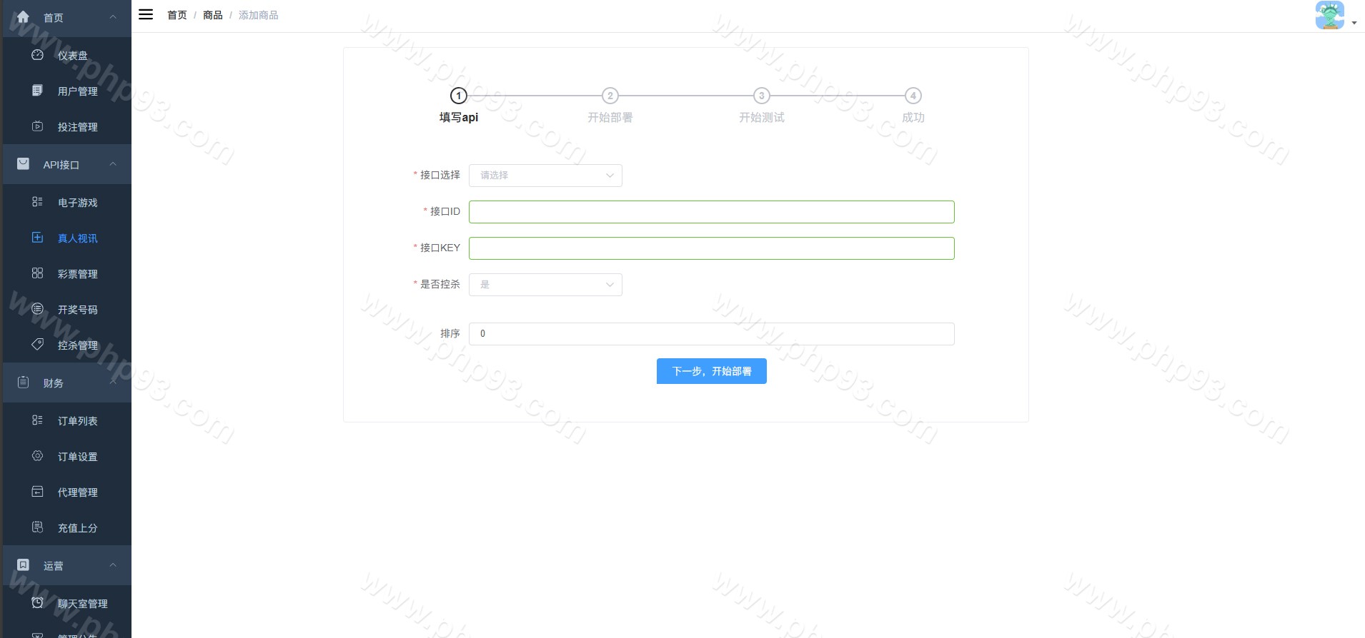Open 代理管理 in the sidebar
The image size is (1365, 638).
click(77, 492)
